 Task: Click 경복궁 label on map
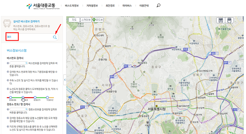click(x=155, y=95)
